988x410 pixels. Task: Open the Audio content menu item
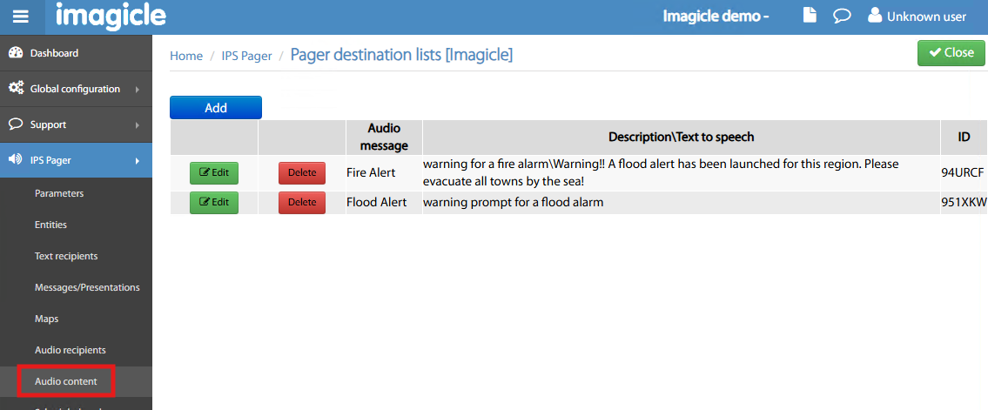coord(66,381)
